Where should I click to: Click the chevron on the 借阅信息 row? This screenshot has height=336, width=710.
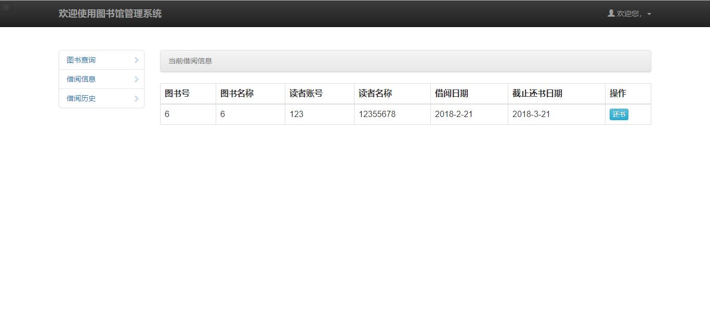pyautogui.click(x=137, y=79)
